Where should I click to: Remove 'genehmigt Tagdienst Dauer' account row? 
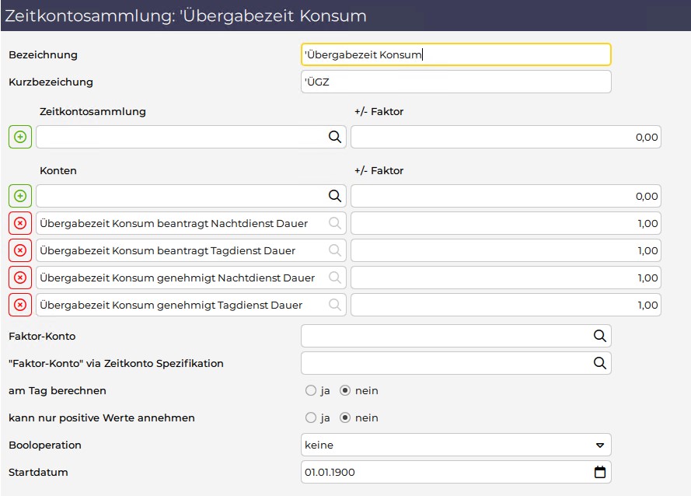pos(20,305)
